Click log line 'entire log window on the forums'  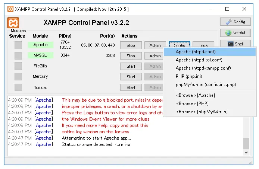coord(95,132)
